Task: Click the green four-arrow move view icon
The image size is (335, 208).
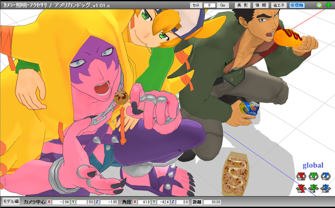Action: (329, 5)
